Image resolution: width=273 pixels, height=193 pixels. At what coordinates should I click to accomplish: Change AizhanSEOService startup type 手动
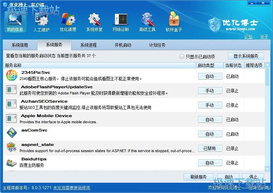[210, 105]
